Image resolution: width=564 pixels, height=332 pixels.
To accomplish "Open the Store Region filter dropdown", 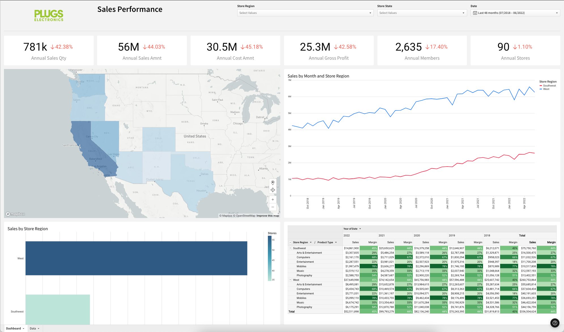I will [x=305, y=13].
